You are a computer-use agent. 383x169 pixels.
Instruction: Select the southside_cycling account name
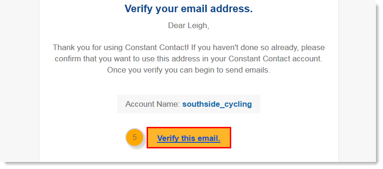217,104
